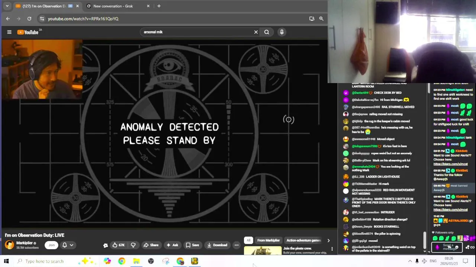Click the taskbar microphone tray icon
Screen dimensions: 476x267
[417, 261]
